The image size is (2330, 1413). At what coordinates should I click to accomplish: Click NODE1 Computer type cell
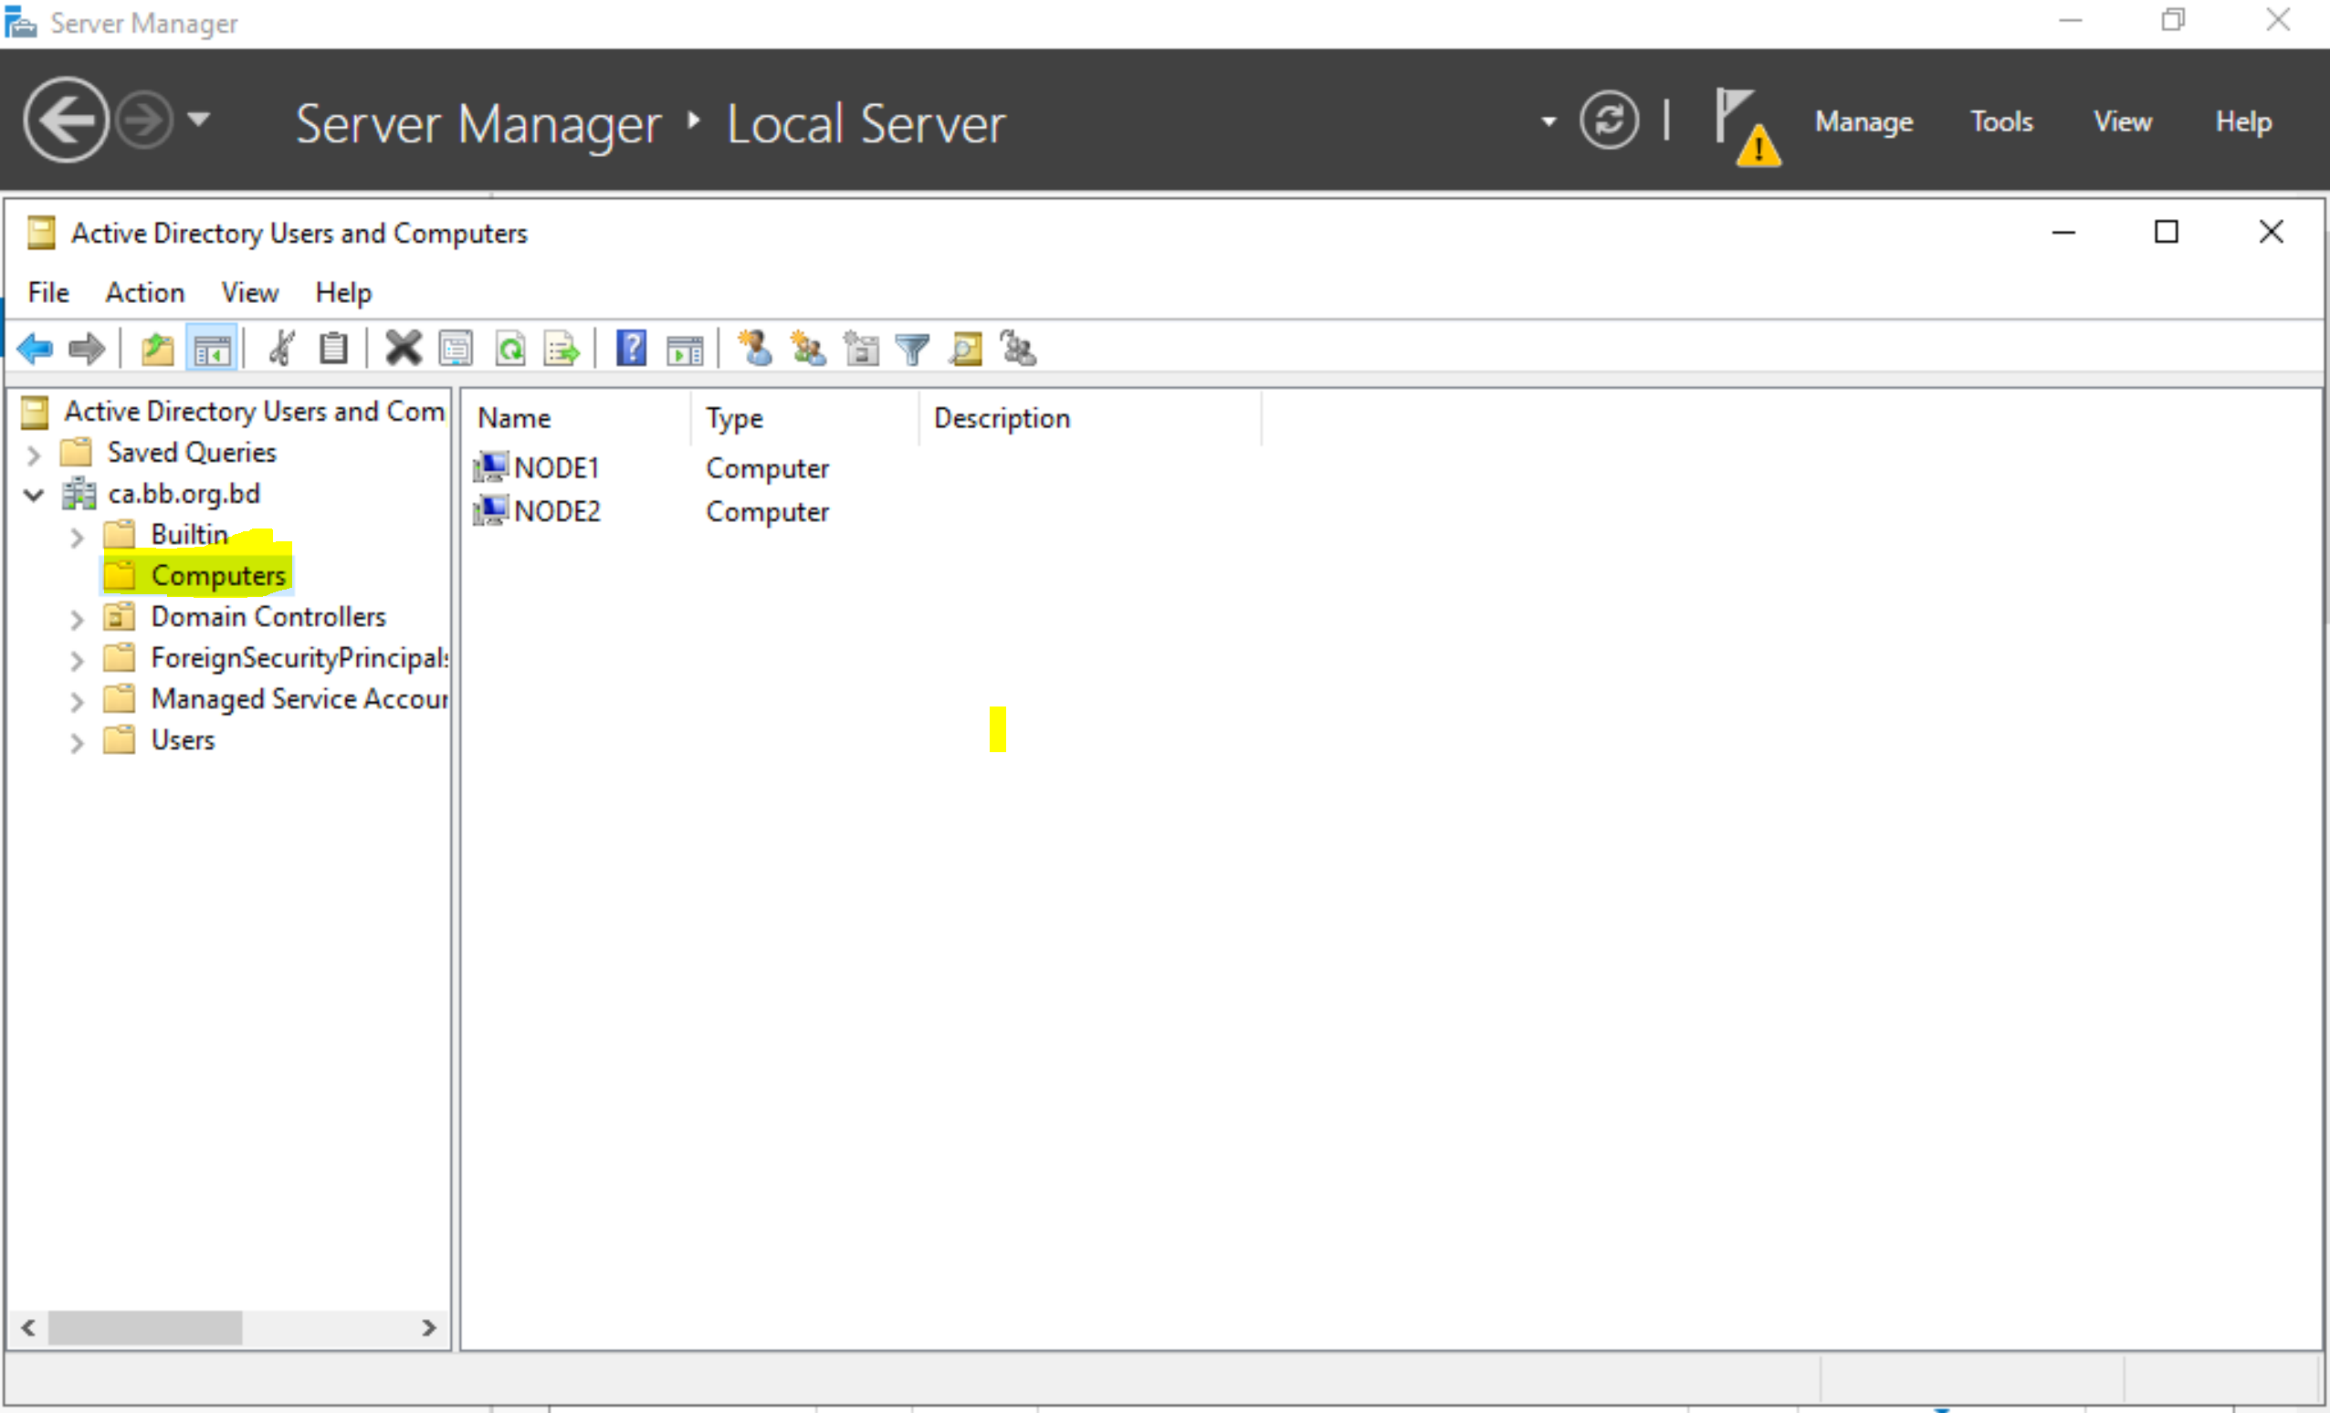767,468
